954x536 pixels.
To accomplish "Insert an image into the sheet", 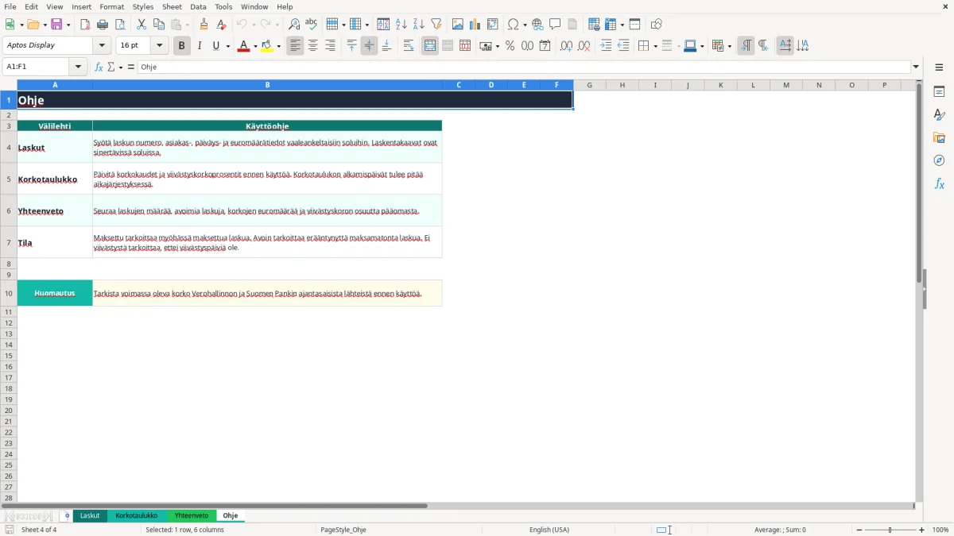I will coord(458,25).
